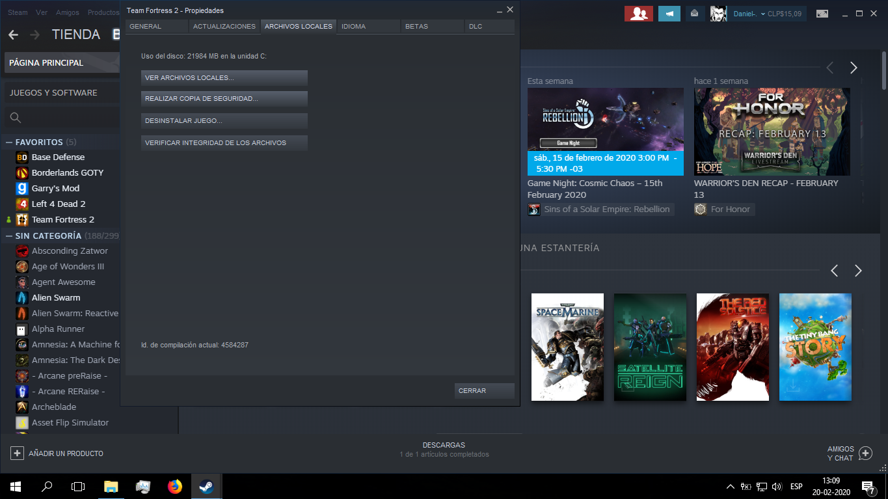Open the friends activity icon in the top bar
This screenshot has width=888, height=499.
[x=638, y=14]
